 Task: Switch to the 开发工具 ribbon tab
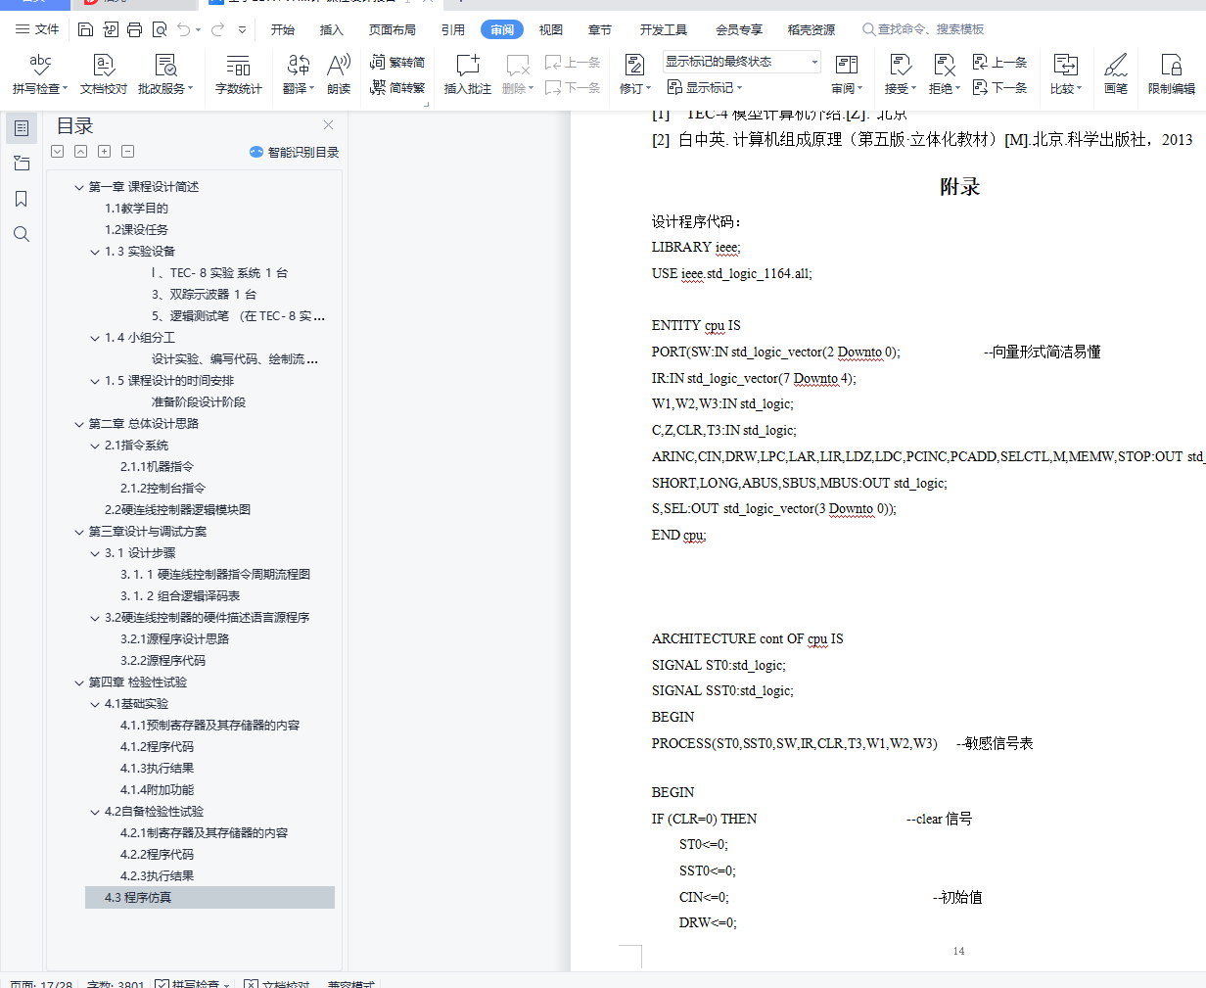point(664,29)
